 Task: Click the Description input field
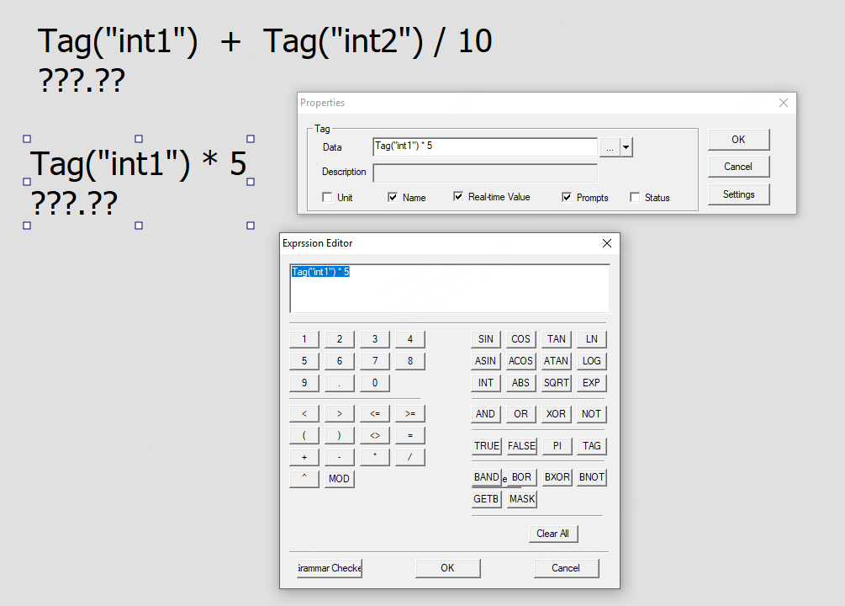pos(485,173)
